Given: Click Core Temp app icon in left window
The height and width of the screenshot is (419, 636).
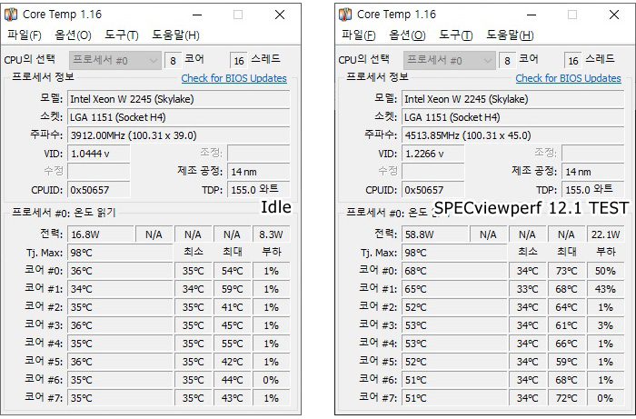Looking at the screenshot, I should [x=11, y=15].
